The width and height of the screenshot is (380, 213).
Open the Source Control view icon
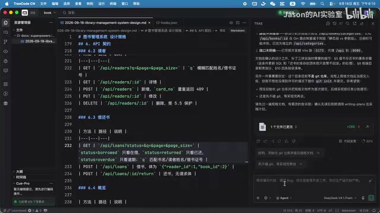pyautogui.click(x=5, y=41)
